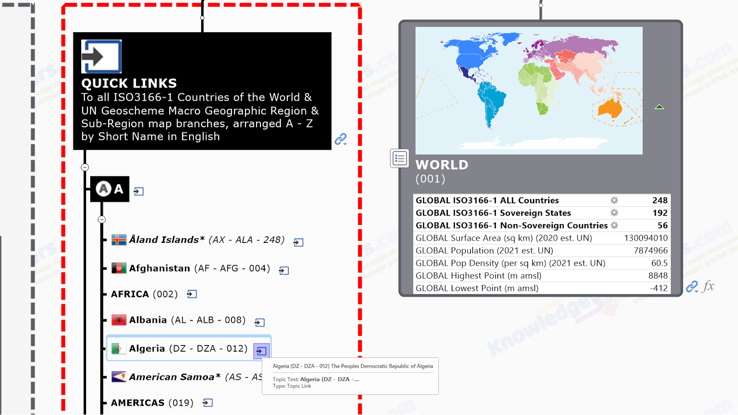
Task: Collapse the A topic's children
Action: [x=101, y=220]
